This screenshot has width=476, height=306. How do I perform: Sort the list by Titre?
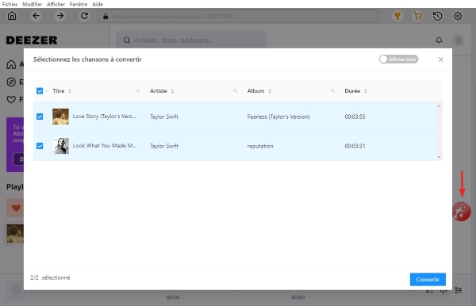[70, 91]
